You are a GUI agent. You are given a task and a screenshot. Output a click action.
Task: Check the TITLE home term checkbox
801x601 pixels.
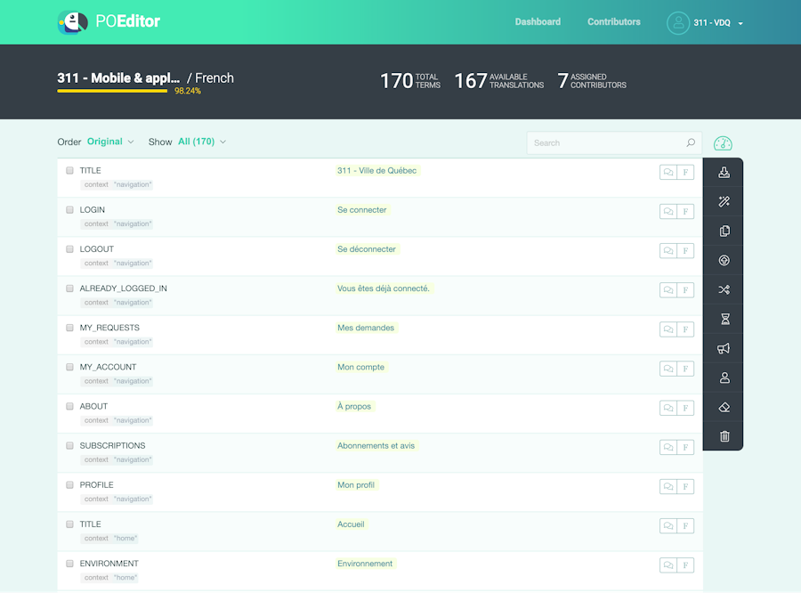point(70,524)
